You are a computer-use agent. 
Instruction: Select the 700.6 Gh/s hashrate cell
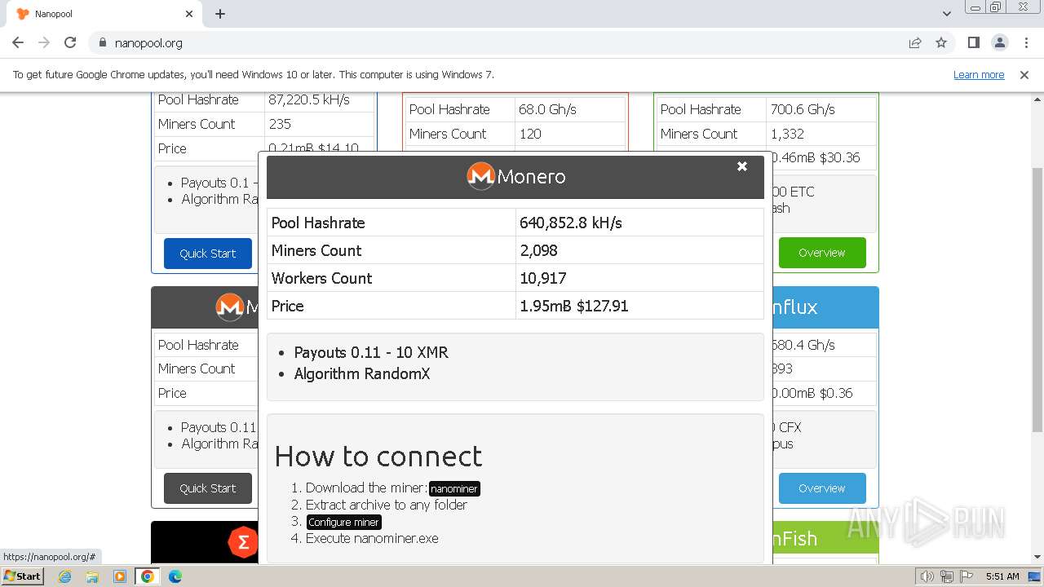pos(821,109)
